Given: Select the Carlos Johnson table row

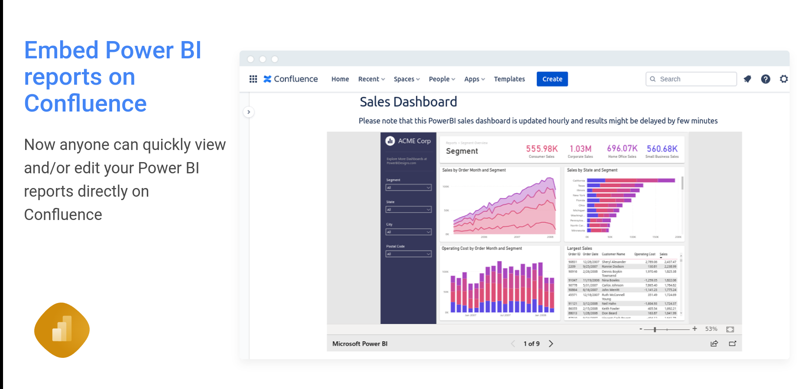Looking at the screenshot, I should 622,285.
